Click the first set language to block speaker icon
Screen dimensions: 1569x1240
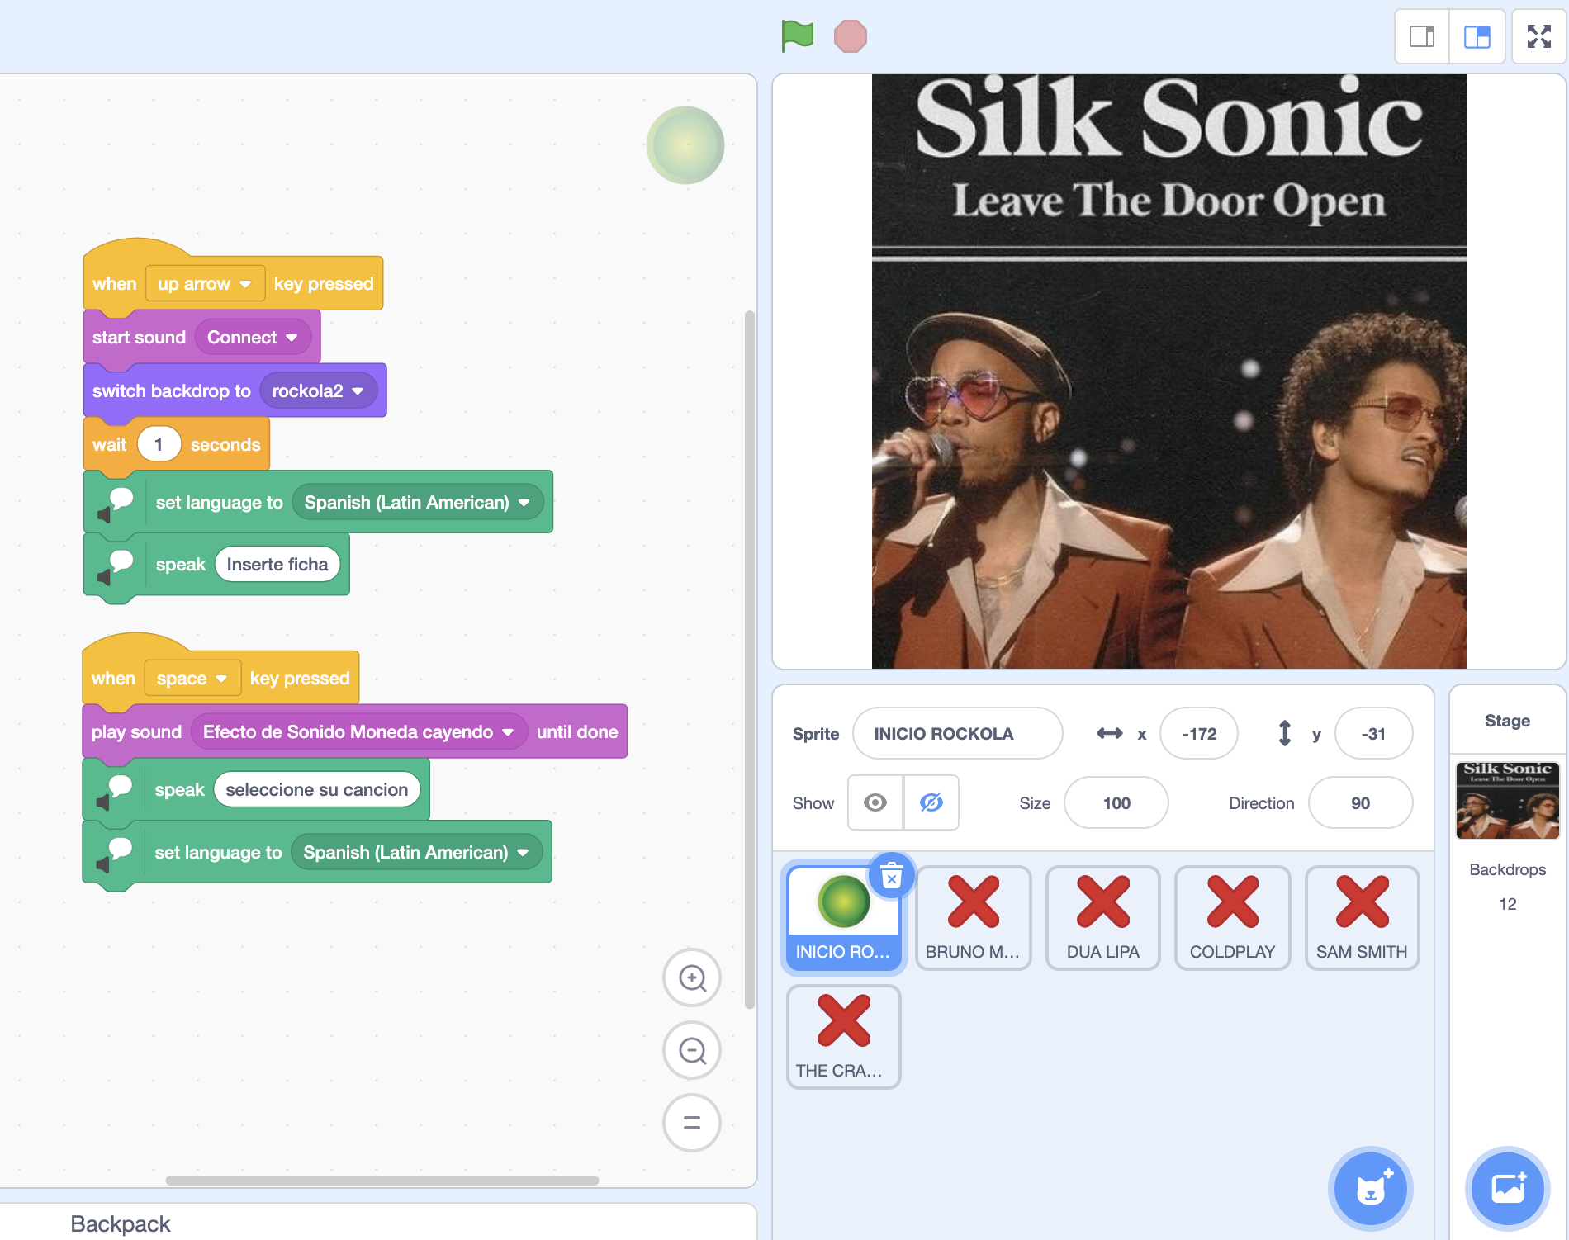click(116, 504)
